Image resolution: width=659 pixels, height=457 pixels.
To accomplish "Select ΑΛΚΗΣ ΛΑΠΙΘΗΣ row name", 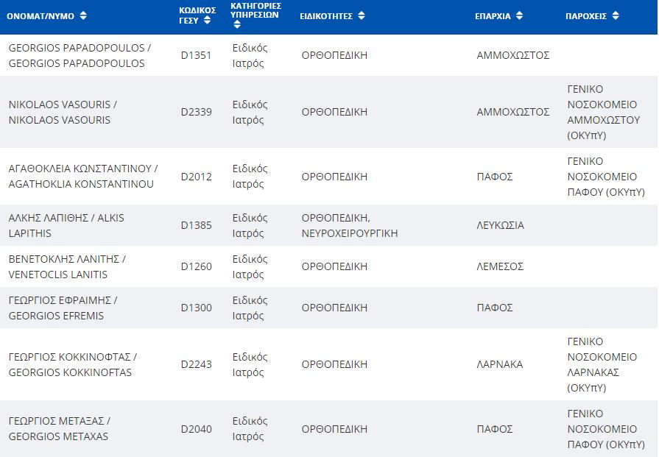I will click(66, 226).
